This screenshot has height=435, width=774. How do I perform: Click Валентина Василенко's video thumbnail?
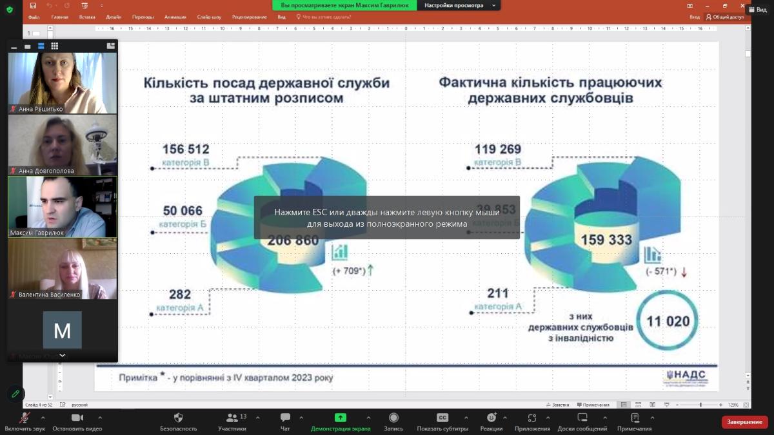point(63,269)
